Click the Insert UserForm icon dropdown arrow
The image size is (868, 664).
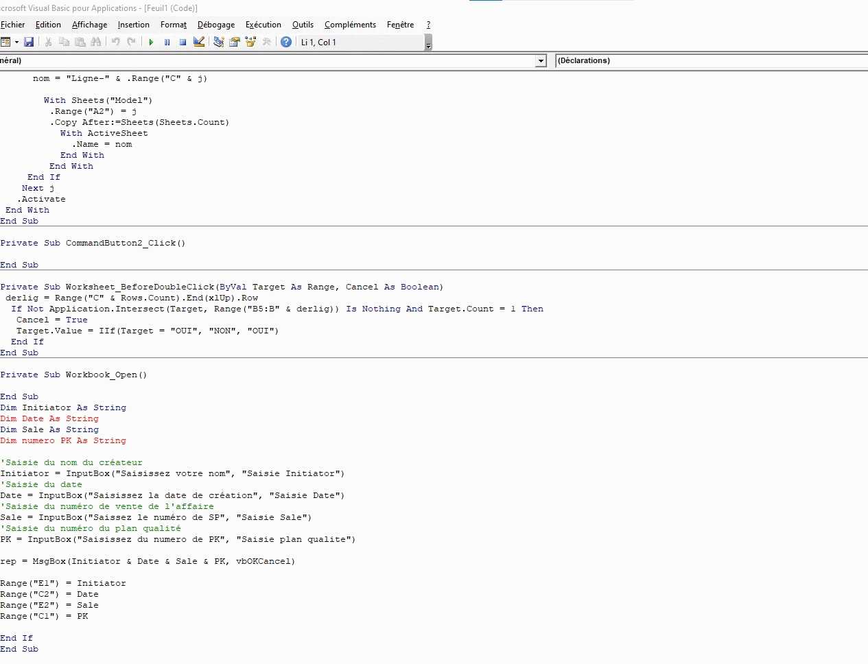pyautogui.click(x=16, y=43)
